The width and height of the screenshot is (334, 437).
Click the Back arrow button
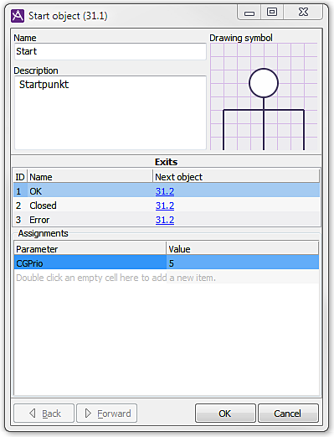[x=44, y=413]
